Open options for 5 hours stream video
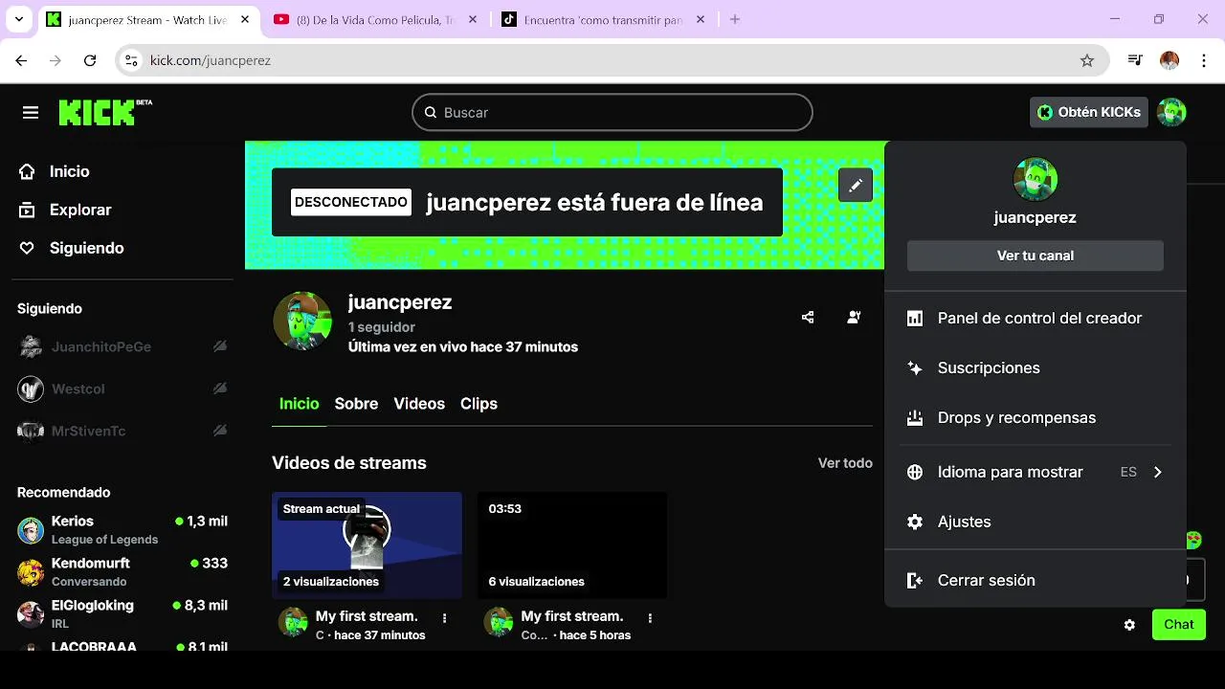1225x689 pixels. [650, 618]
